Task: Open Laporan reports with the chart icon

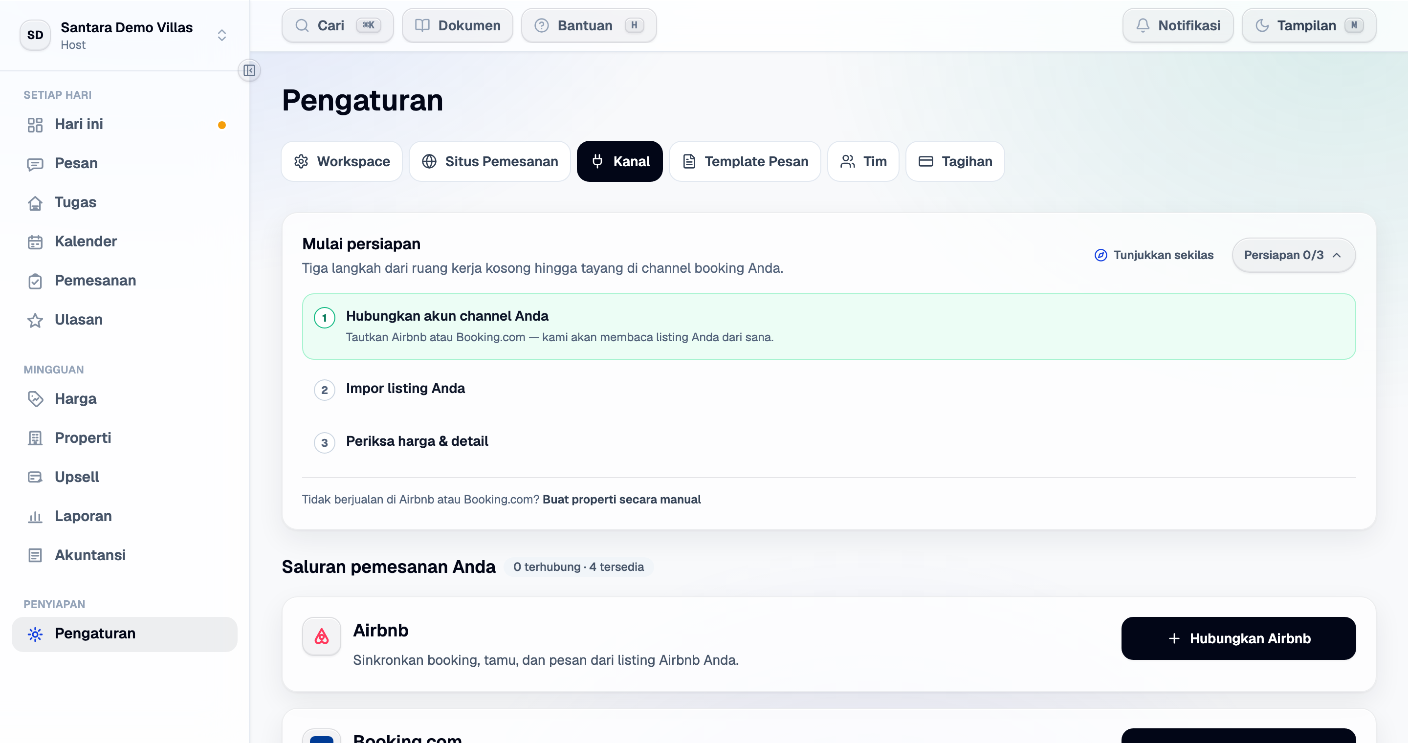Action: coord(125,516)
